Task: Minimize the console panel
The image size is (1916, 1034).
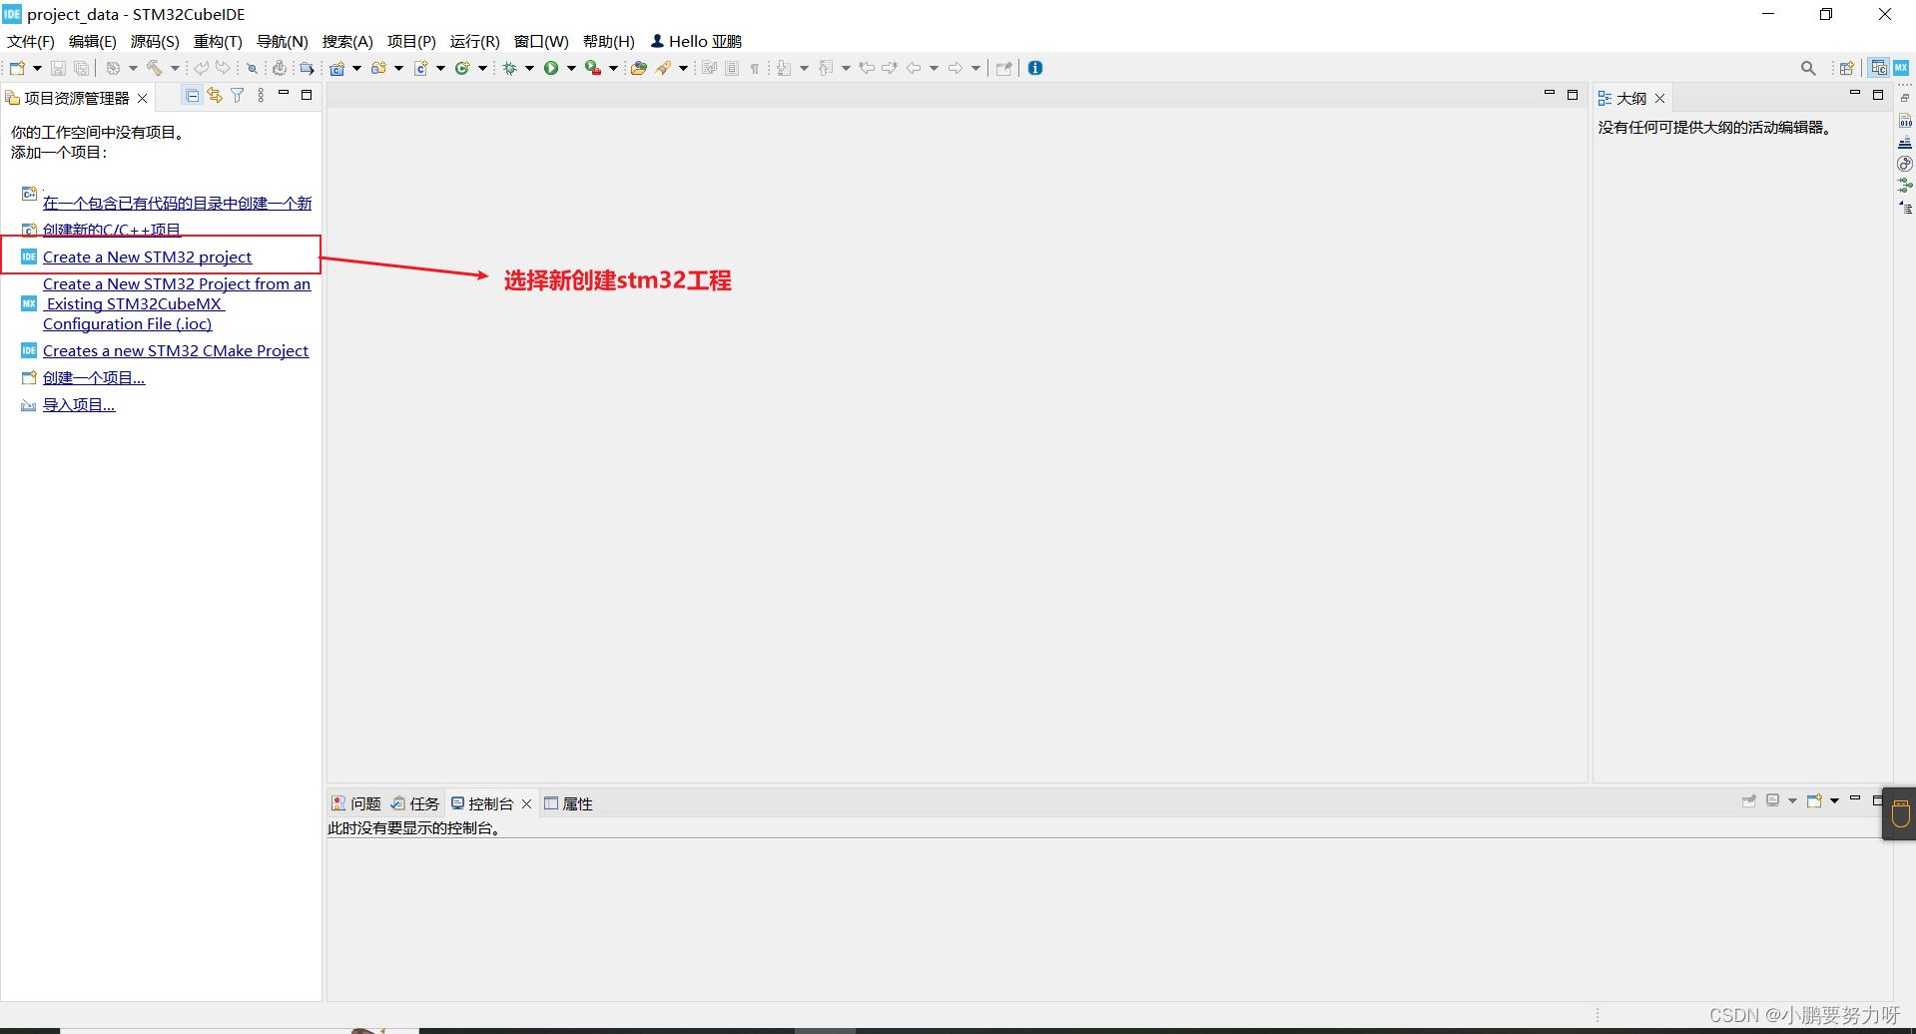Action: click(x=1855, y=799)
